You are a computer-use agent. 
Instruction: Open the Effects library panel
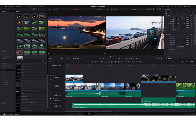19,6
